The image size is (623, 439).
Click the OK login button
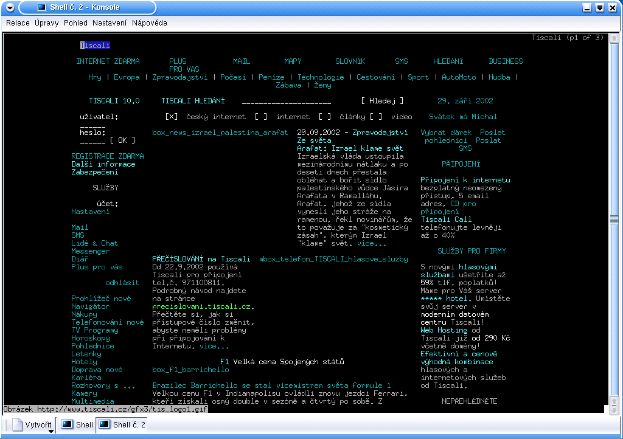[122, 140]
